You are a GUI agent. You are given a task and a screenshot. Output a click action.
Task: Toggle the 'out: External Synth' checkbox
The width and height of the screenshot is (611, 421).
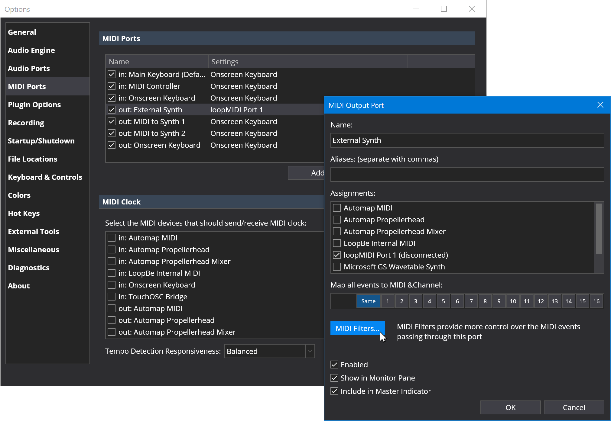(112, 110)
